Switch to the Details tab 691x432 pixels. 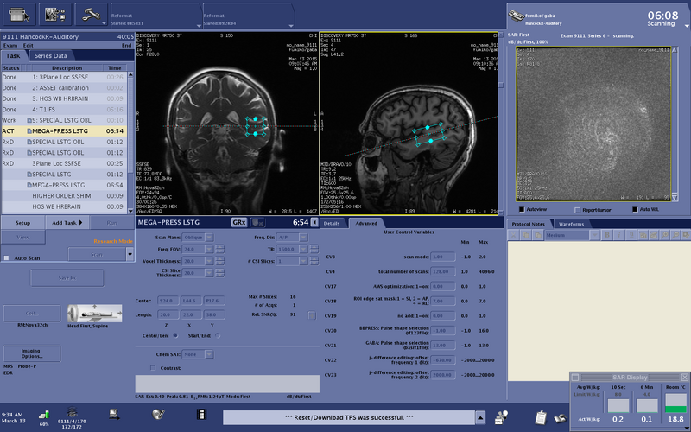point(332,224)
